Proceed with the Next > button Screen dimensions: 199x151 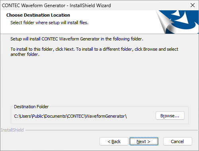click(144, 141)
